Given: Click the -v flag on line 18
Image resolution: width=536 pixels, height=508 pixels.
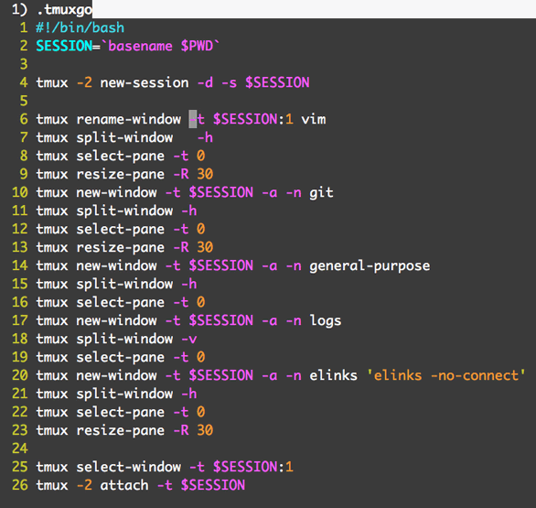Looking at the screenshot, I should pos(189,339).
